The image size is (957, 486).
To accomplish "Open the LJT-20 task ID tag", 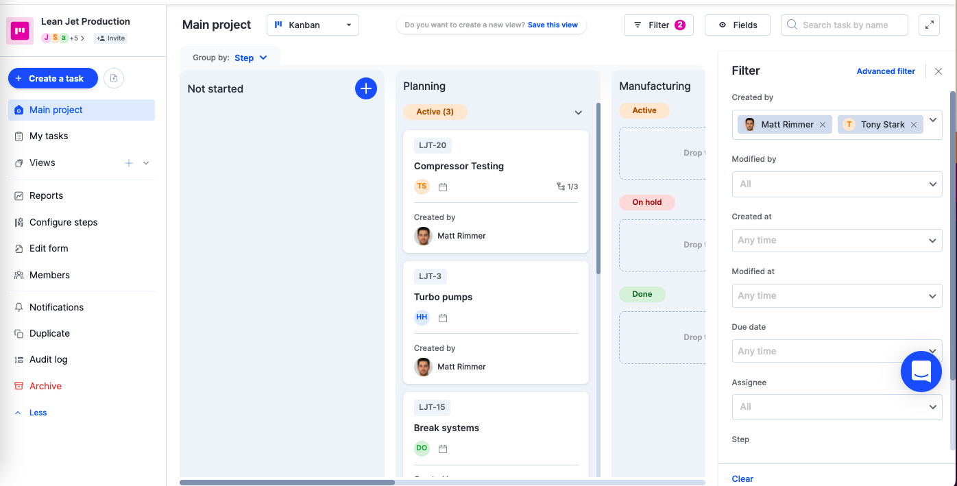I will pyautogui.click(x=433, y=145).
